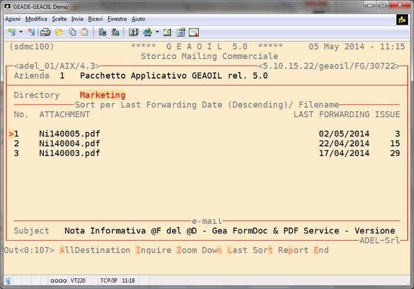Choose the Inquire command

click(153, 250)
